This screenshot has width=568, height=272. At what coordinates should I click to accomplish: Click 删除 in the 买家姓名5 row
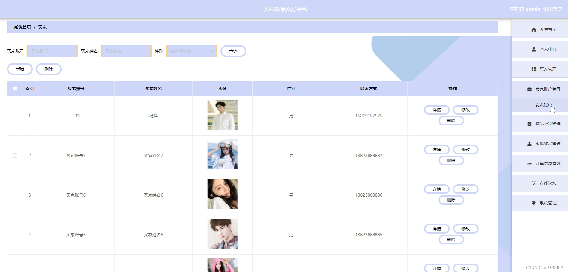(x=451, y=240)
